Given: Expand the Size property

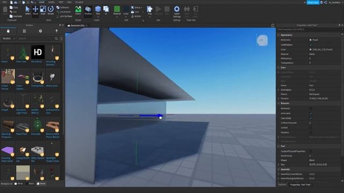Looking at the screenshot, I should coord(278,165).
